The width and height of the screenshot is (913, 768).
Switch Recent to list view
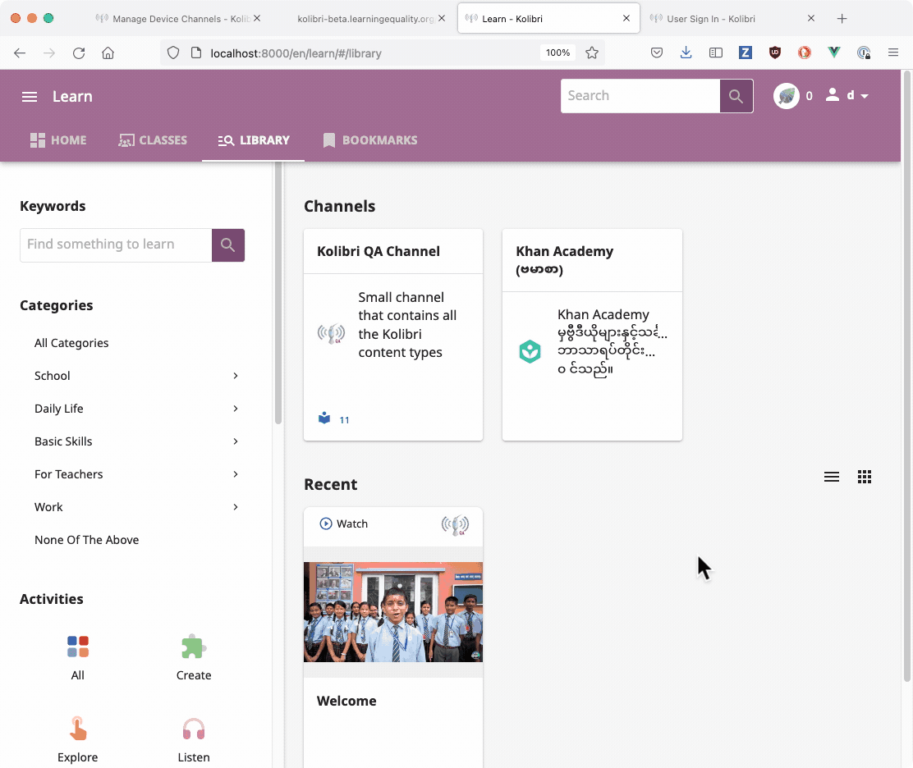(x=832, y=477)
